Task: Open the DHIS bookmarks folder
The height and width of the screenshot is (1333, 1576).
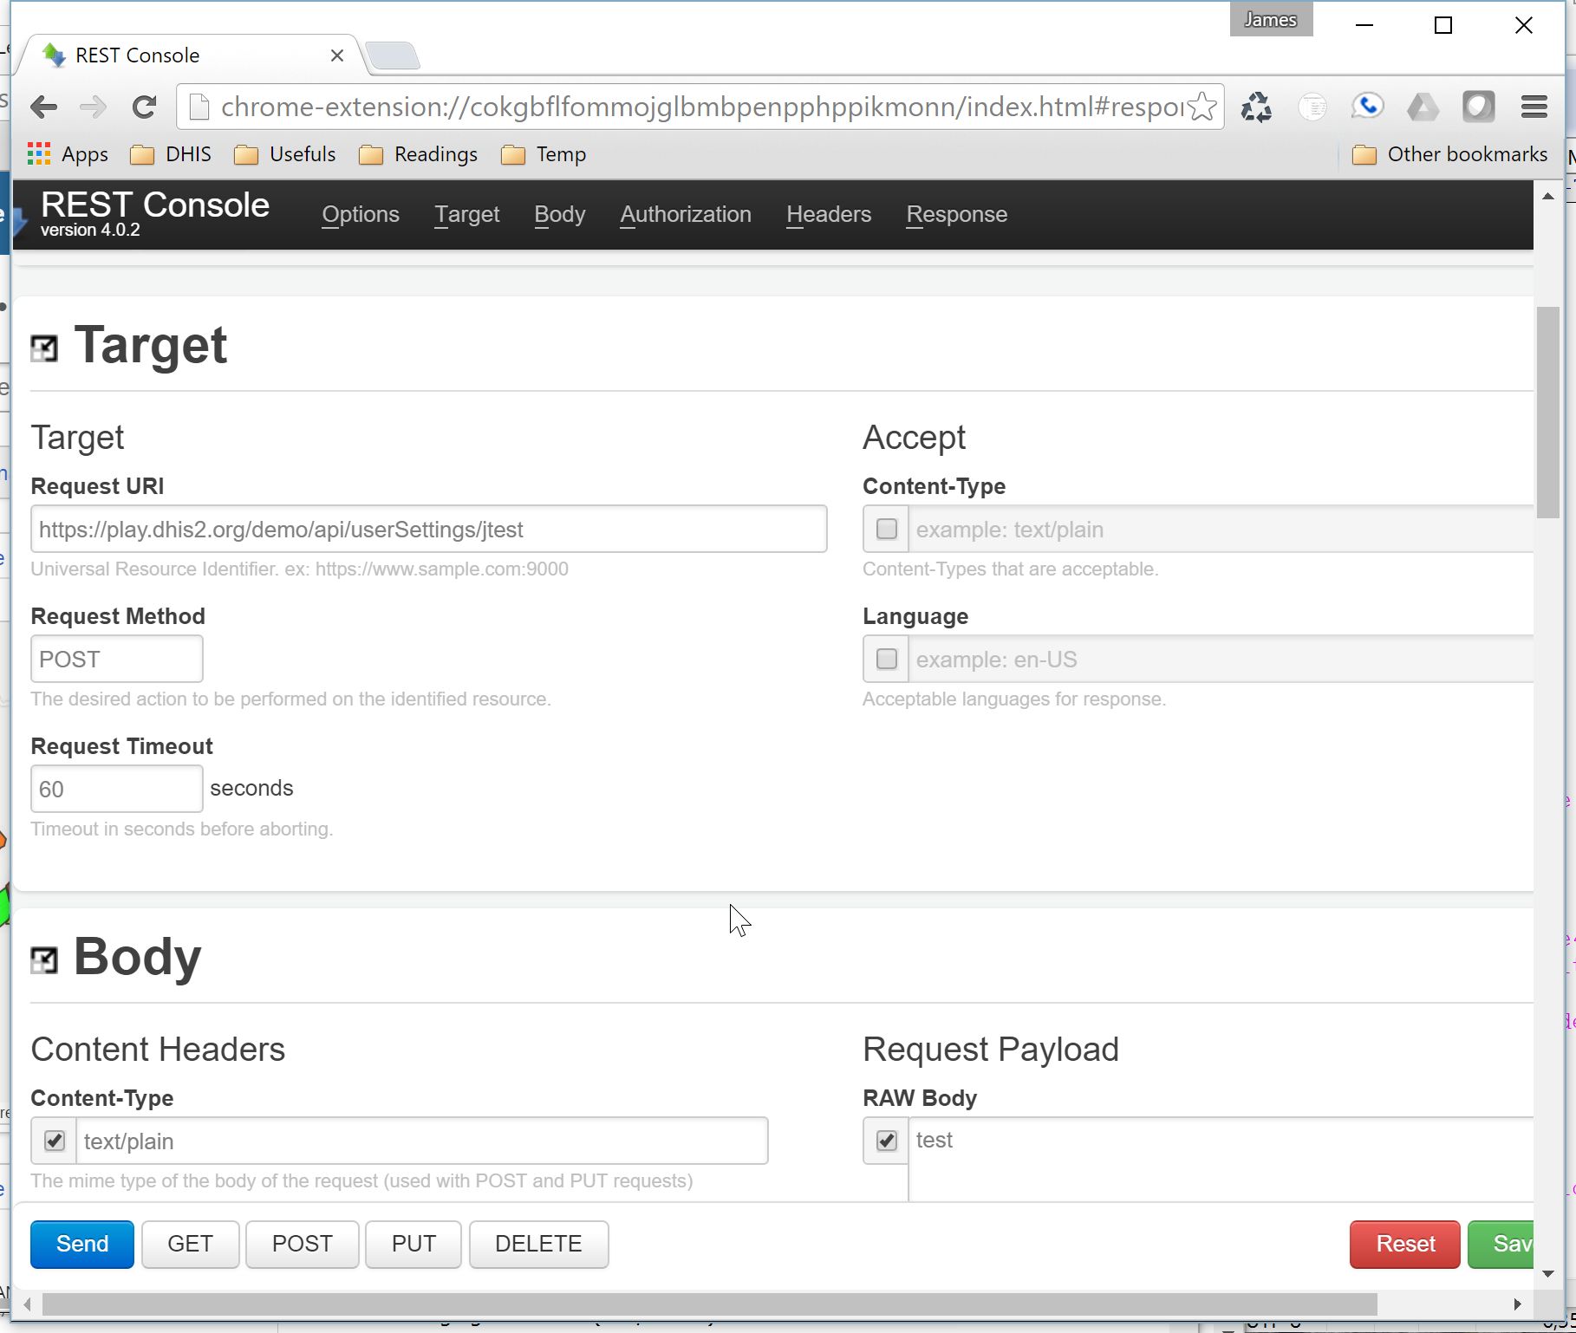Action: (x=171, y=154)
